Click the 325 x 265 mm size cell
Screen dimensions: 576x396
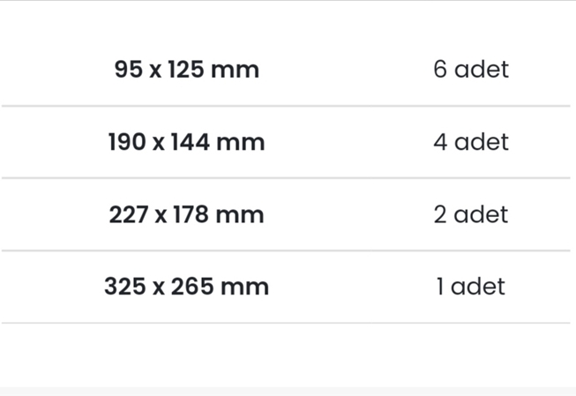tap(187, 286)
